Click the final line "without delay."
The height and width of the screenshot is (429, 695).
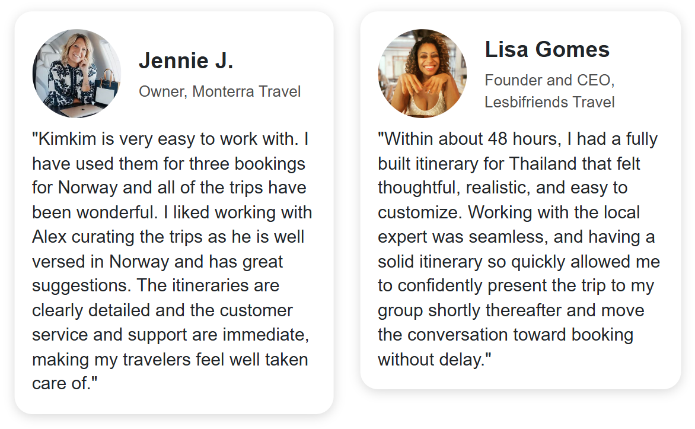(x=435, y=359)
